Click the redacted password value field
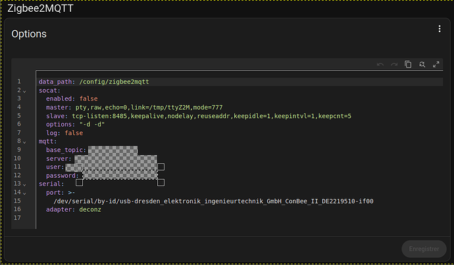The image size is (454, 265). 120,175
